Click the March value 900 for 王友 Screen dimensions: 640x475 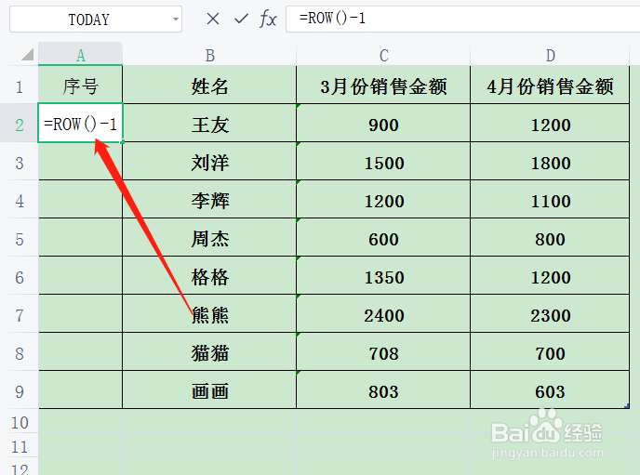click(x=383, y=125)
